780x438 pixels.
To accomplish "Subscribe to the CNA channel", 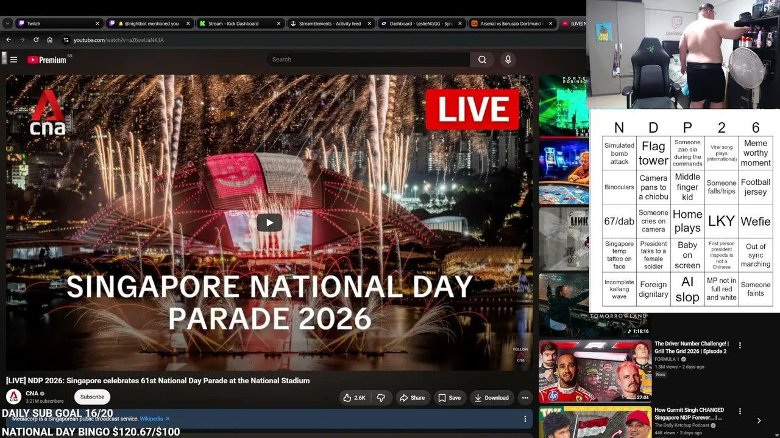I will point(92,397).
